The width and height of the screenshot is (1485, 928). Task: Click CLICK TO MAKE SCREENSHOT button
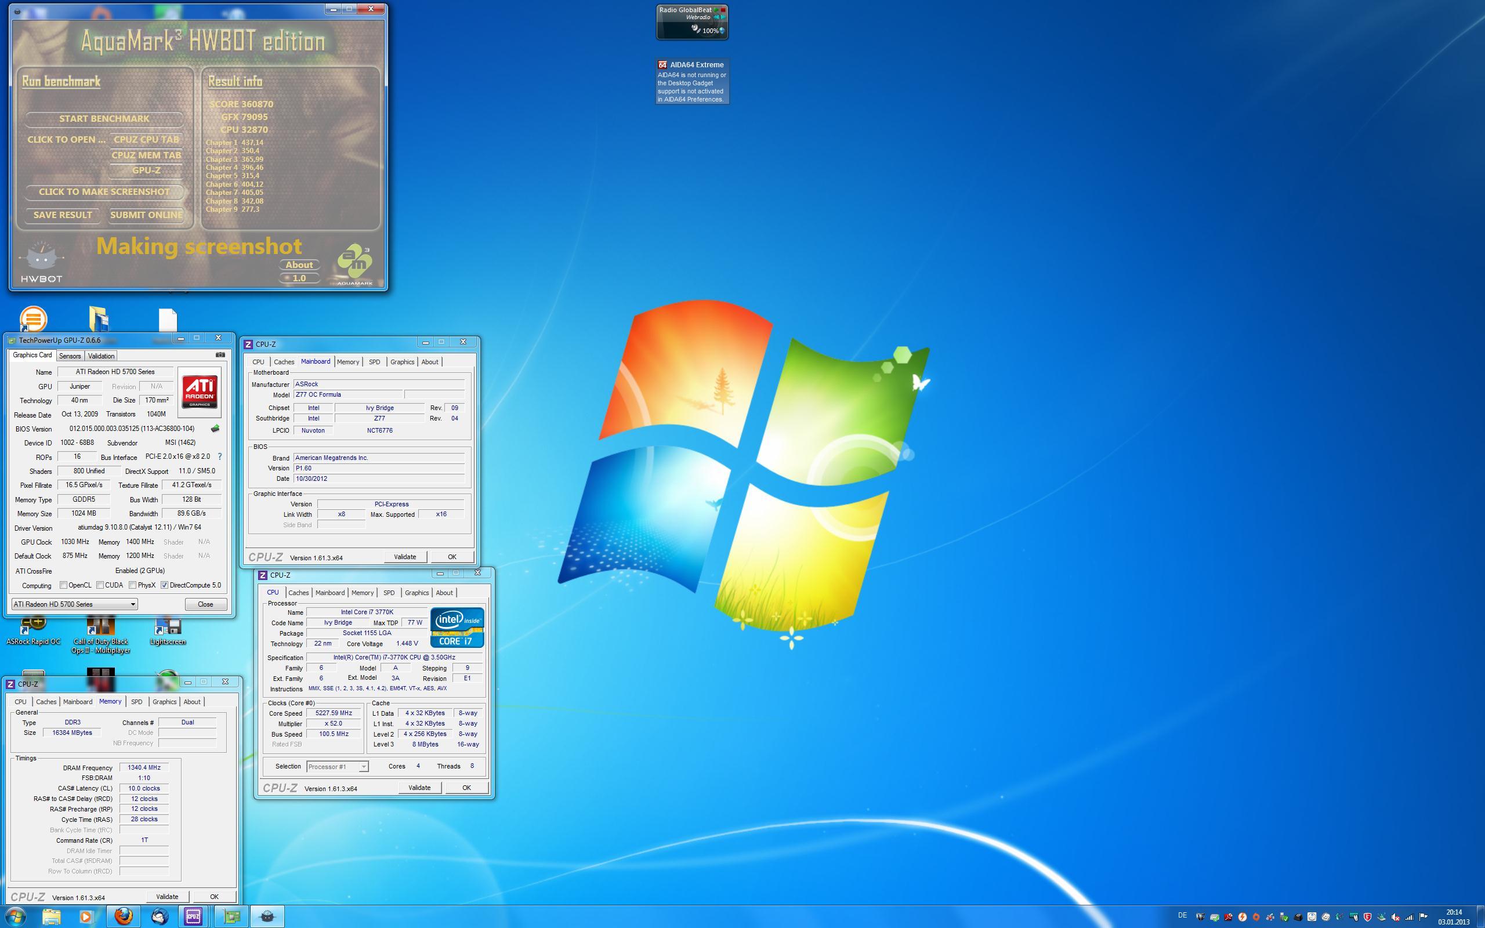point(104,191)
